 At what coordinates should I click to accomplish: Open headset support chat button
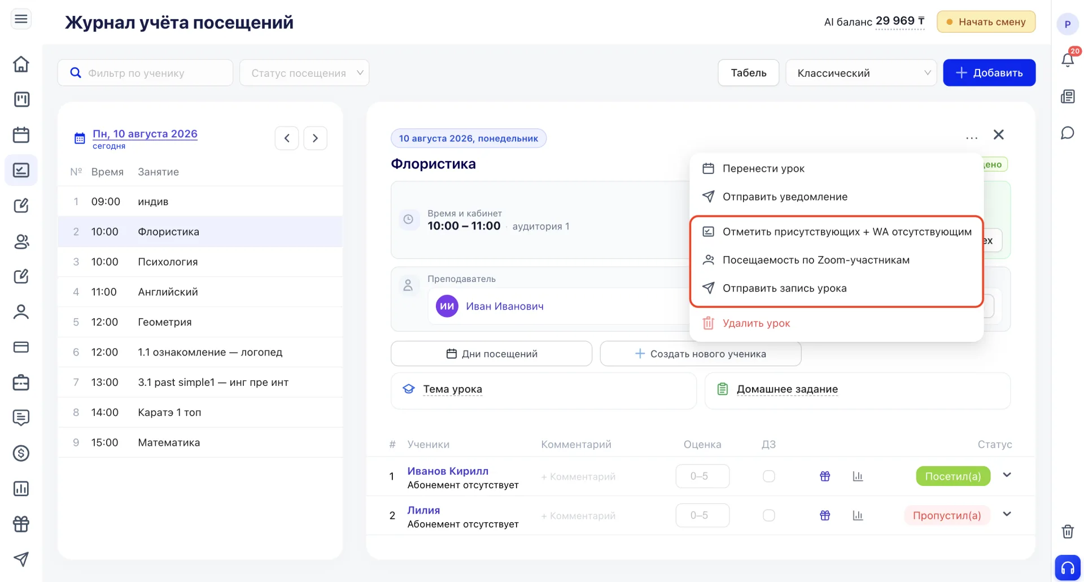coord(1068,567)
